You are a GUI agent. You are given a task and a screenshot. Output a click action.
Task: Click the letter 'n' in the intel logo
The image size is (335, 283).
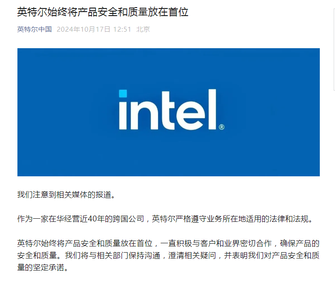tap(144, 115)
